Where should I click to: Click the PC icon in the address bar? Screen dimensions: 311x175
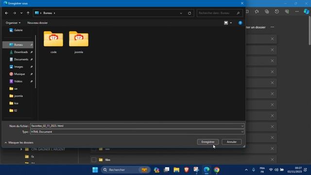(x=37, y=13)
